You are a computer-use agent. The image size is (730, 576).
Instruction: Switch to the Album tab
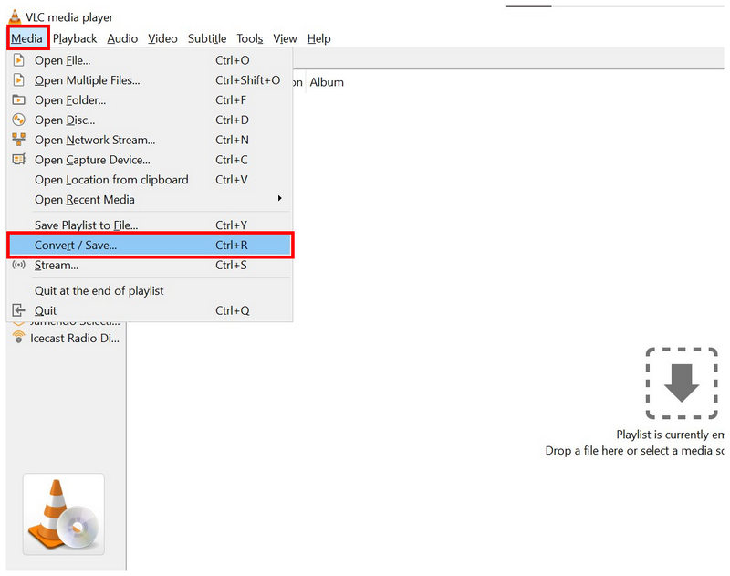pyautogui.click(x=327, y=81)
